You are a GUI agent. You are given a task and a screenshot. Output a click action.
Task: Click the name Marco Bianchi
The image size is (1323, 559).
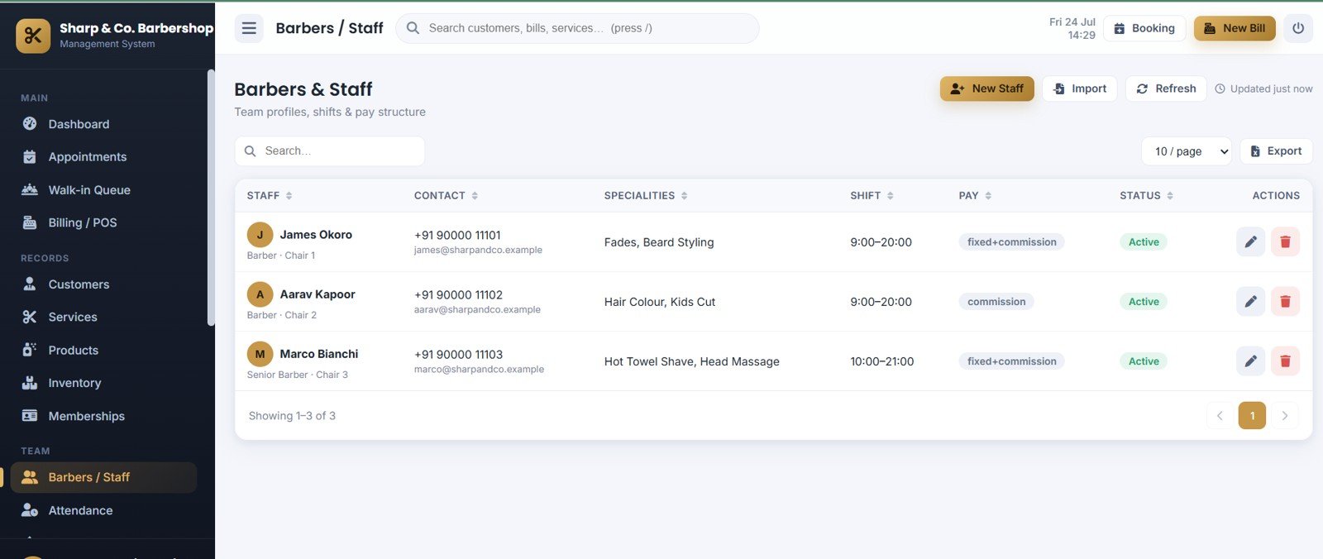[x=319, y=354]
